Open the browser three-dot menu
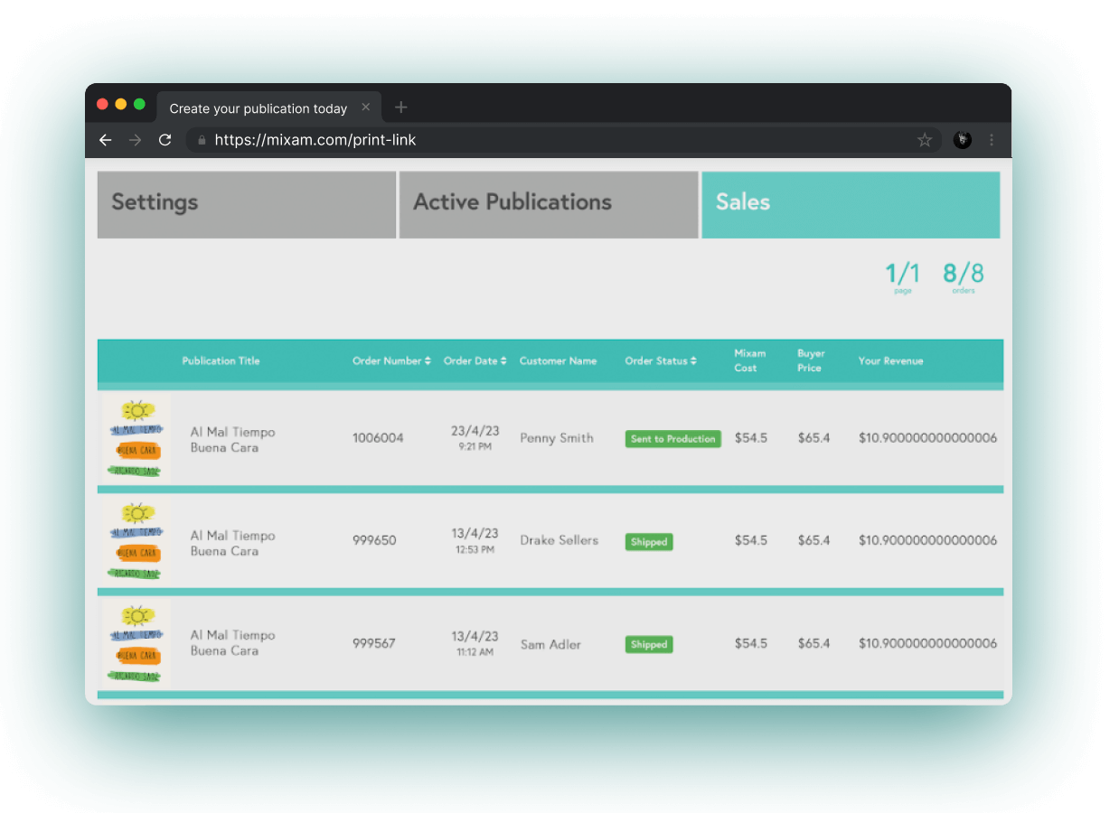 (x=992, y=140)
